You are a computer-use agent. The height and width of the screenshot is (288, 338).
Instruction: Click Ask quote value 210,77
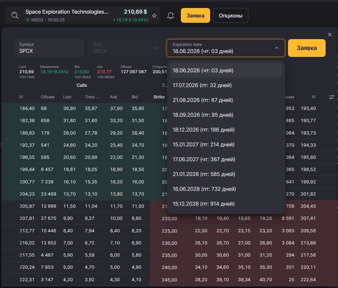pos(104,72)
